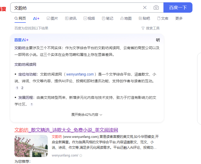Click the 发展历程 bullet label
201x164 pixels.
(x=25, y=98)
